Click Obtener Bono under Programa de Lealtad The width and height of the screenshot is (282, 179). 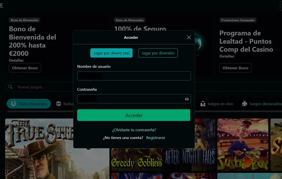click(235, 68)
